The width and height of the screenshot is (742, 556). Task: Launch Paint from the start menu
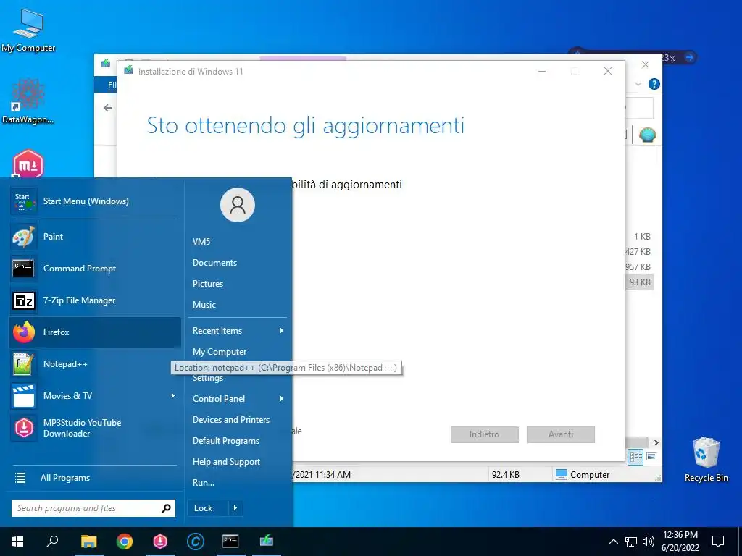pos(95,237)
